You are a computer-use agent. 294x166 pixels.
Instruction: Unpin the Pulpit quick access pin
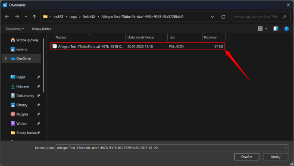coord(38,77)
